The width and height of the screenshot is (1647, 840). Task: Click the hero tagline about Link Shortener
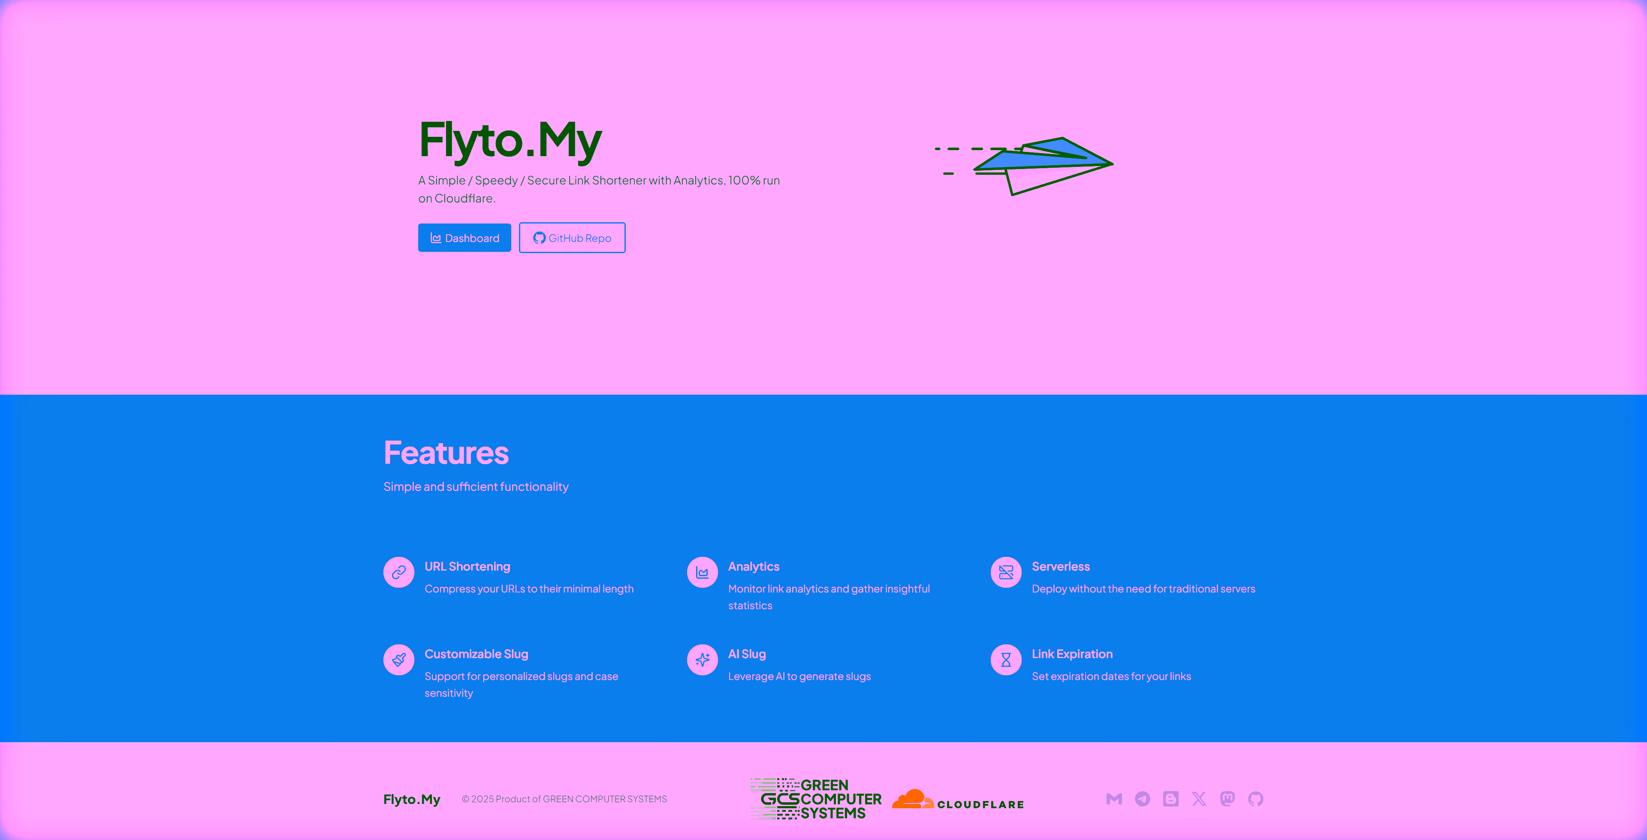click(599, 189)
